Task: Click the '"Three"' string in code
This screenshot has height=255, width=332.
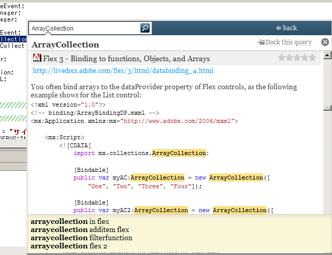Action: (150, 186)
